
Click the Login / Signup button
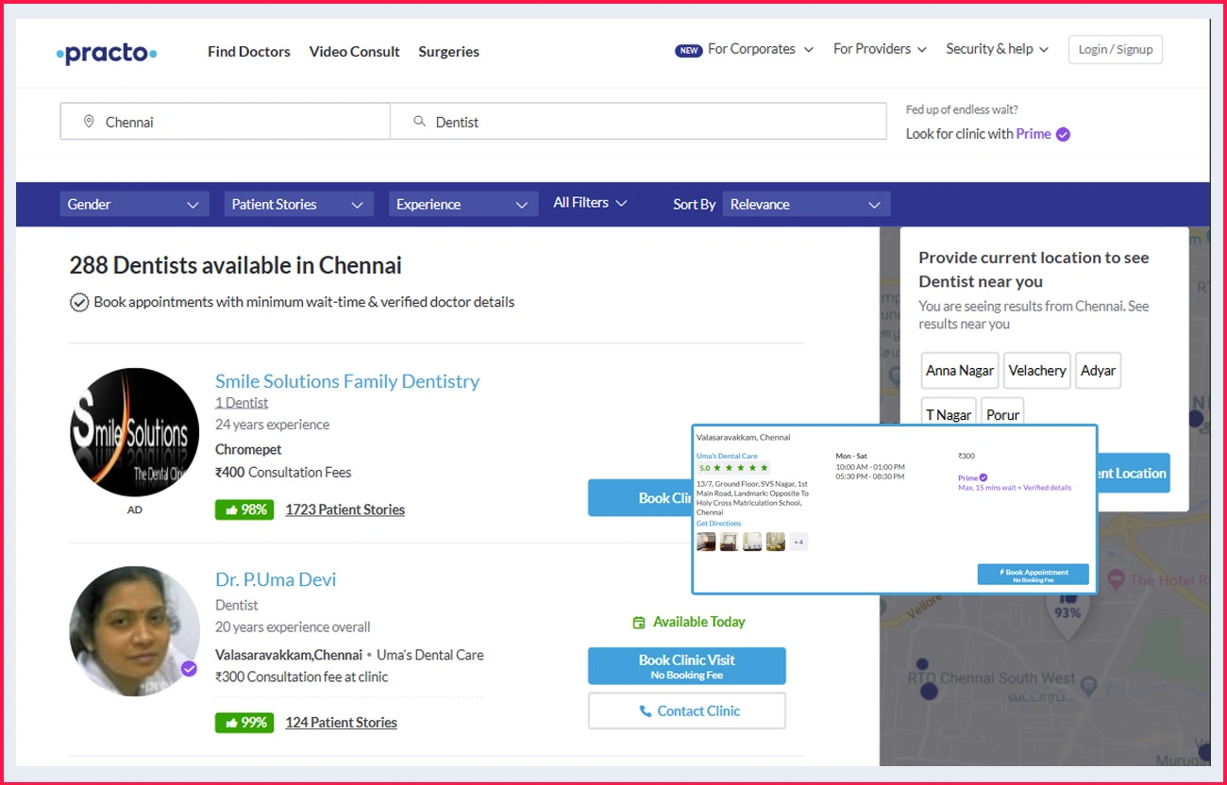[1115, 49]
